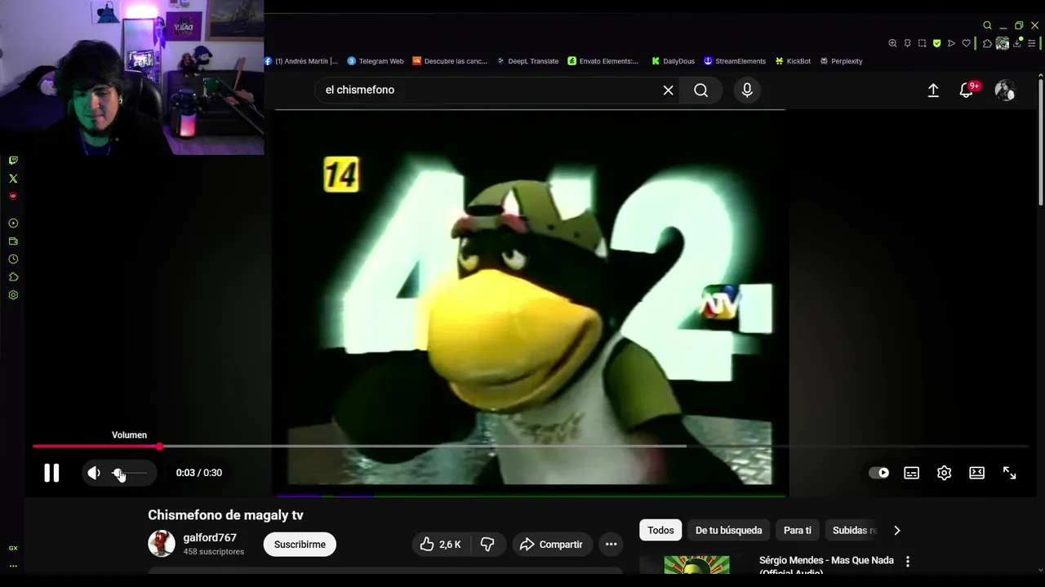Click the Suscribirme button
Screen dimensions: 1045x587
point(300,544)
